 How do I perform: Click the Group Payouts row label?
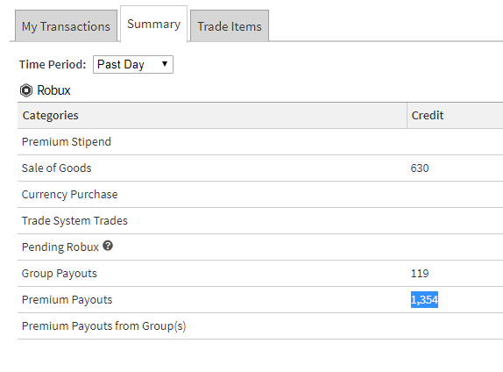(x=60, y=274)
